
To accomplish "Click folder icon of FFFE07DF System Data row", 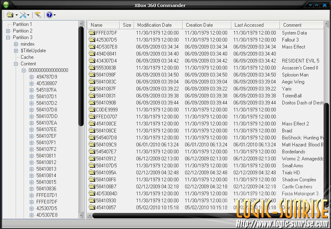I will pos(92,32).
